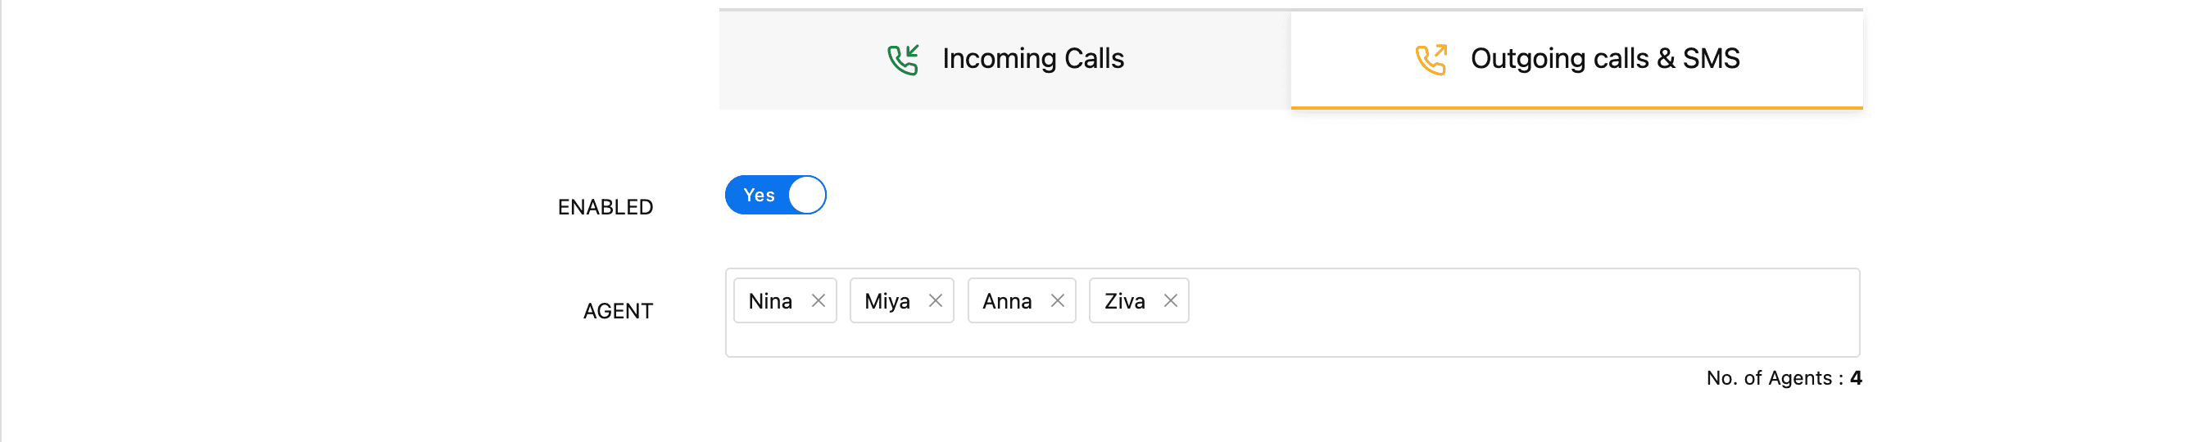This screenshot has height=442, width=2204.
Task: Select the Nina agent tag
Action: pyautogui.click(x=770, y=302)
